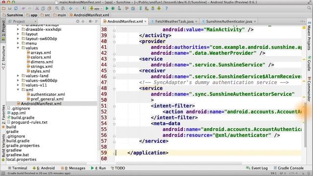Click the Find magnifier icon
Screen dimensions: 313x176
coord(57,9)
